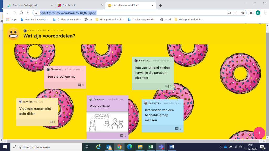269x151 pixels.
Task: Click author avatar on 'Een stereotypering' post
Action: tap(48, 69)
